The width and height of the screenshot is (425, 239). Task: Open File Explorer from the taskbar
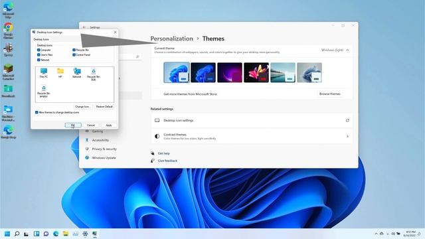66,234
